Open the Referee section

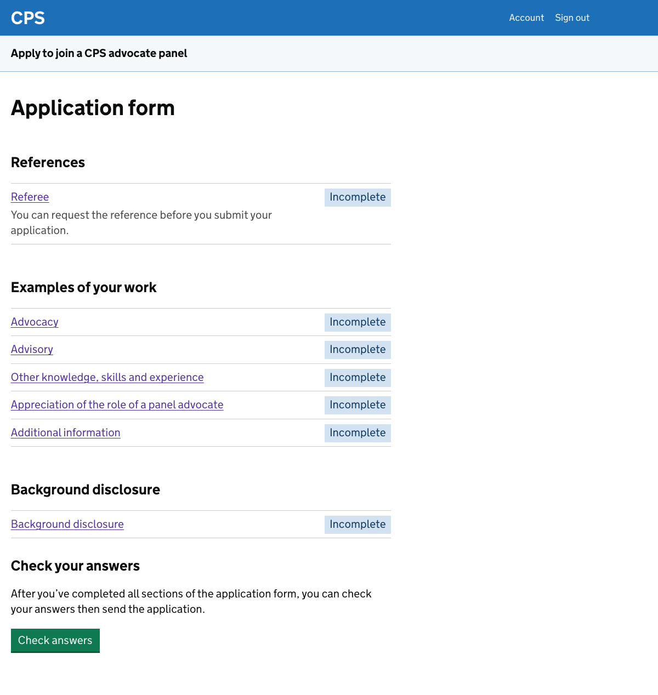click(x=30, y=197)
